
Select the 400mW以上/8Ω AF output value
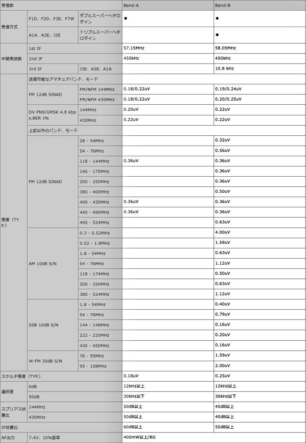[139, 438]
